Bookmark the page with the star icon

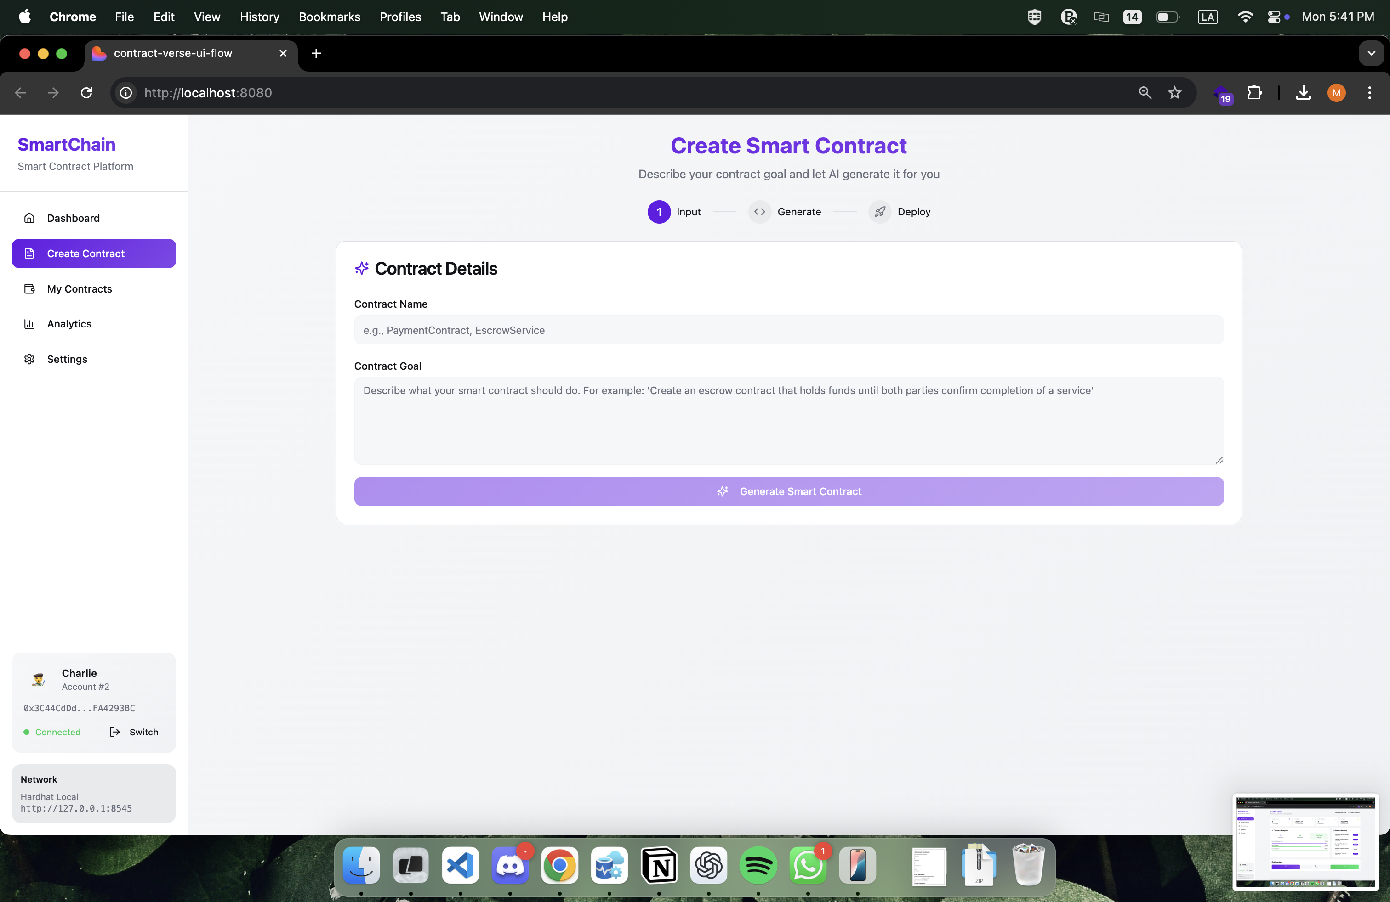tap(1174, 93)
